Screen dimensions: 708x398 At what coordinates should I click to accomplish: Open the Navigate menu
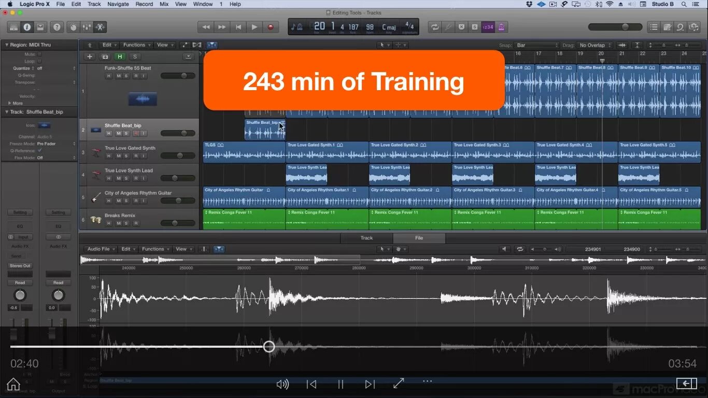tap(118, 4)
